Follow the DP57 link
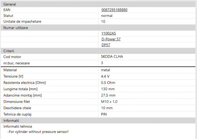This screenshot has width=197, height=139. (106, 45)
